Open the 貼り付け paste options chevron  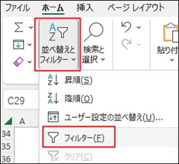pos(172,60)
